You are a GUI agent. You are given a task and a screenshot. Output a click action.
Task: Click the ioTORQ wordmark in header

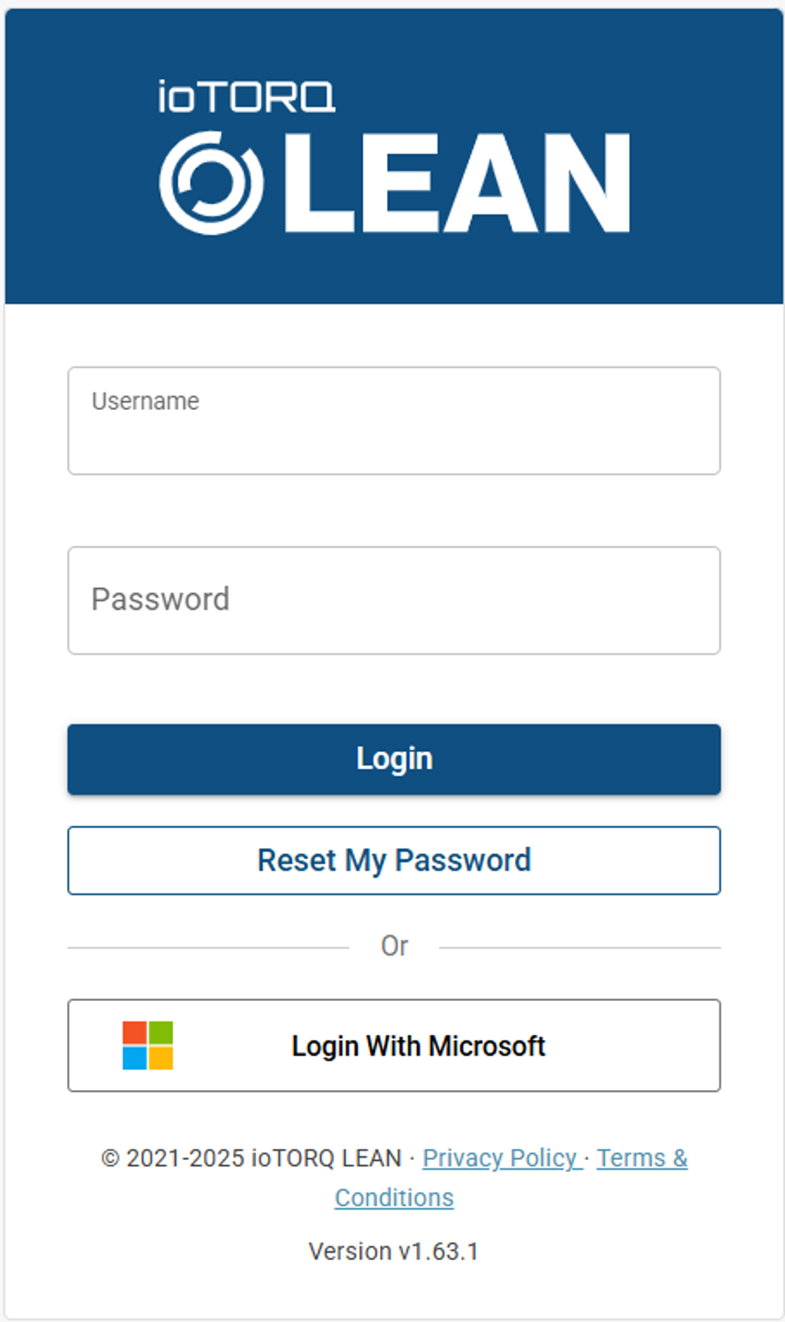[x=247, y=96]
